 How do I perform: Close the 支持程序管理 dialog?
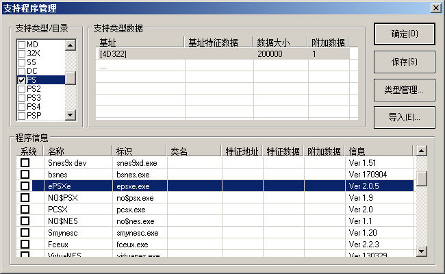(435, 8)
